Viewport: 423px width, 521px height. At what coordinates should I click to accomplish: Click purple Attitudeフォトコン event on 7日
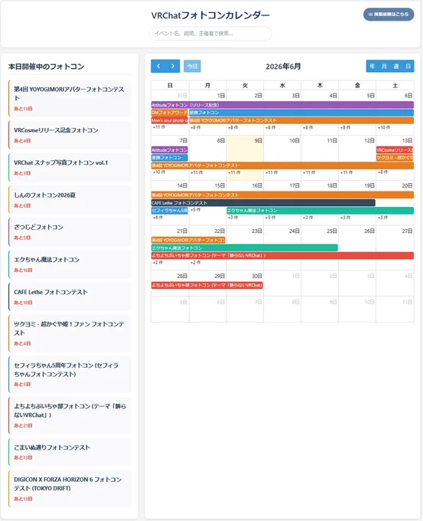click(x=170, y=150)
